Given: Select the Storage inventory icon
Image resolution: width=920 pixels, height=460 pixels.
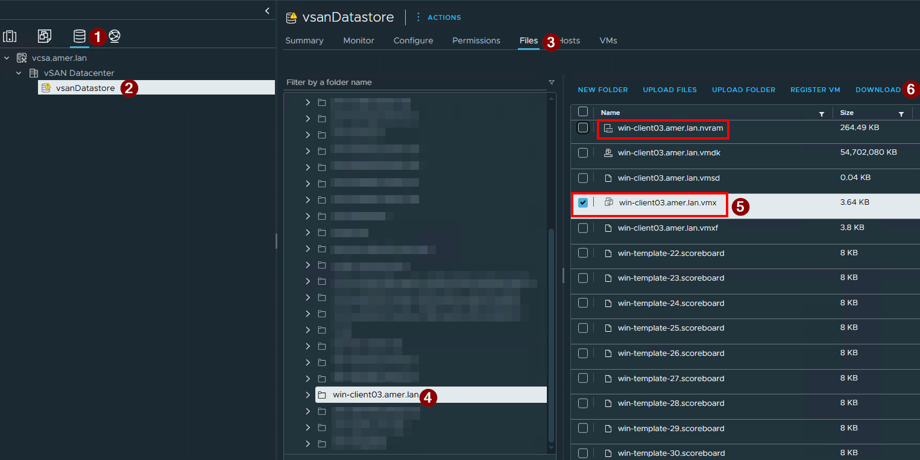Looking at the screenshot, I should (x=80, y=36).
